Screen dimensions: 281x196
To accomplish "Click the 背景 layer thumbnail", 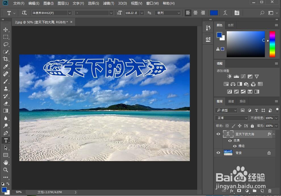I will pos(228,153).
